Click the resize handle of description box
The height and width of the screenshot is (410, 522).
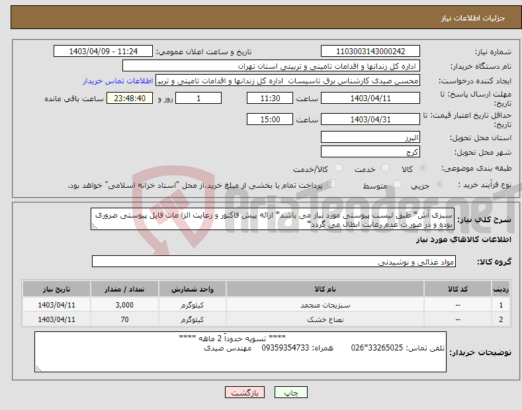click(95, 226)
